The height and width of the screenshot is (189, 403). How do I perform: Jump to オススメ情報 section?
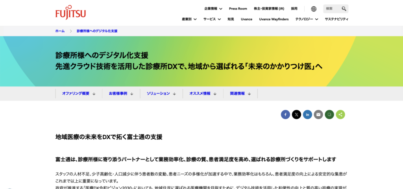(x=203, y=94)
